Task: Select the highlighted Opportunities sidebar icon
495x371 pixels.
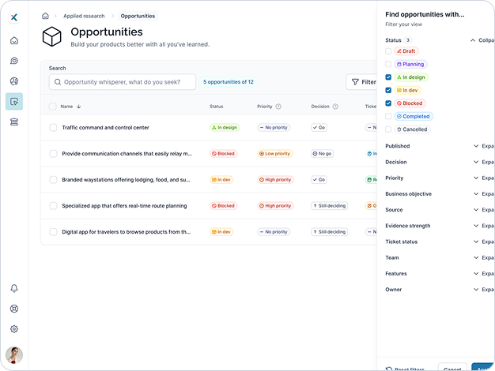Action: tap(14, 102)
